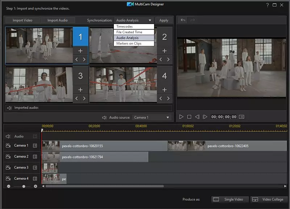
Task: Open the Camera 1 track list icon
Action: pos(35,145)
